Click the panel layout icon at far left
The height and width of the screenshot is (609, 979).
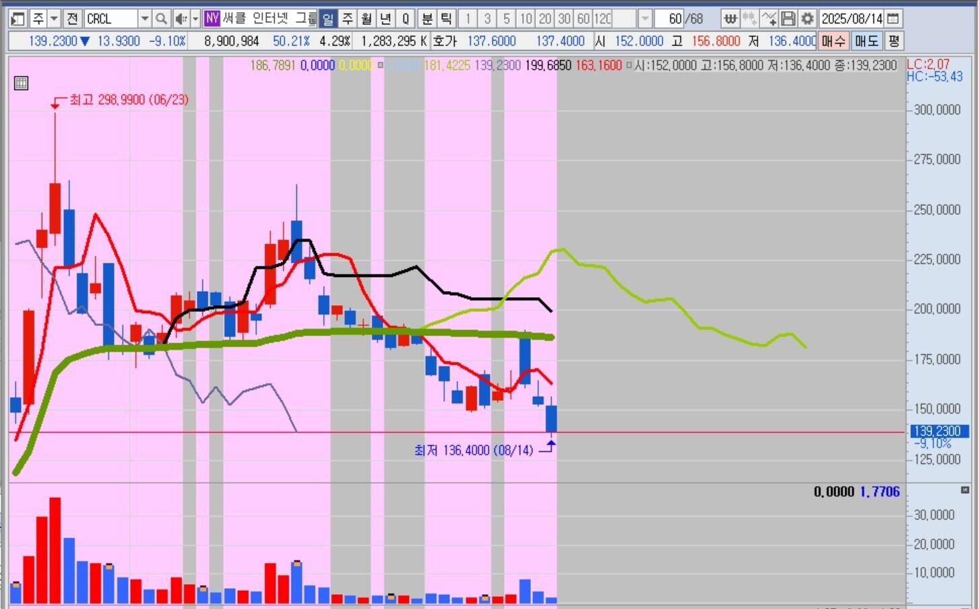click(x=18, y=19)
